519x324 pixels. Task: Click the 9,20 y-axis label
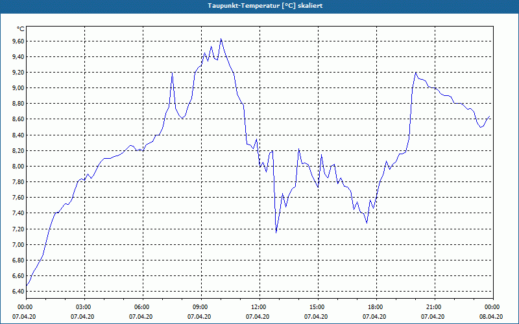[x=19, y=73]
